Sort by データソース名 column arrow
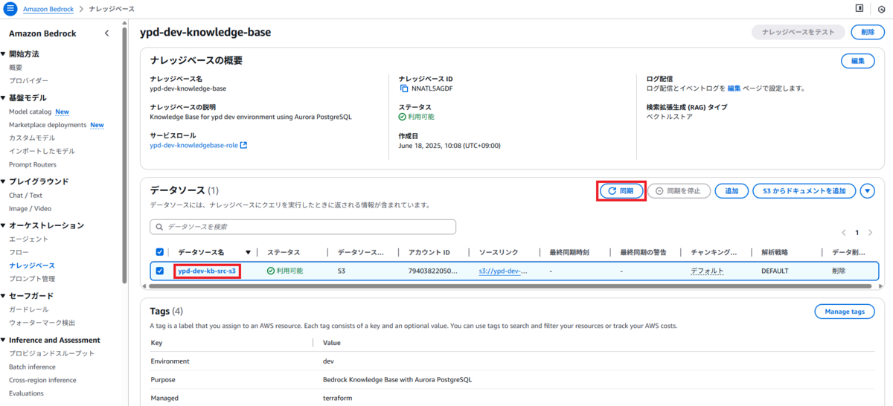This screenshot has height=406, width=893. pos(248,252)
